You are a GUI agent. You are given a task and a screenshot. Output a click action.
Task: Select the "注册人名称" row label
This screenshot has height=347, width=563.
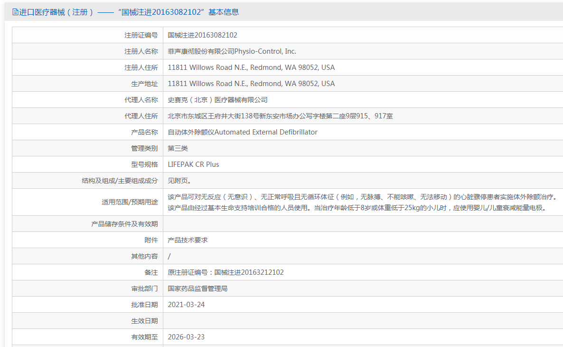click(141, 51)
